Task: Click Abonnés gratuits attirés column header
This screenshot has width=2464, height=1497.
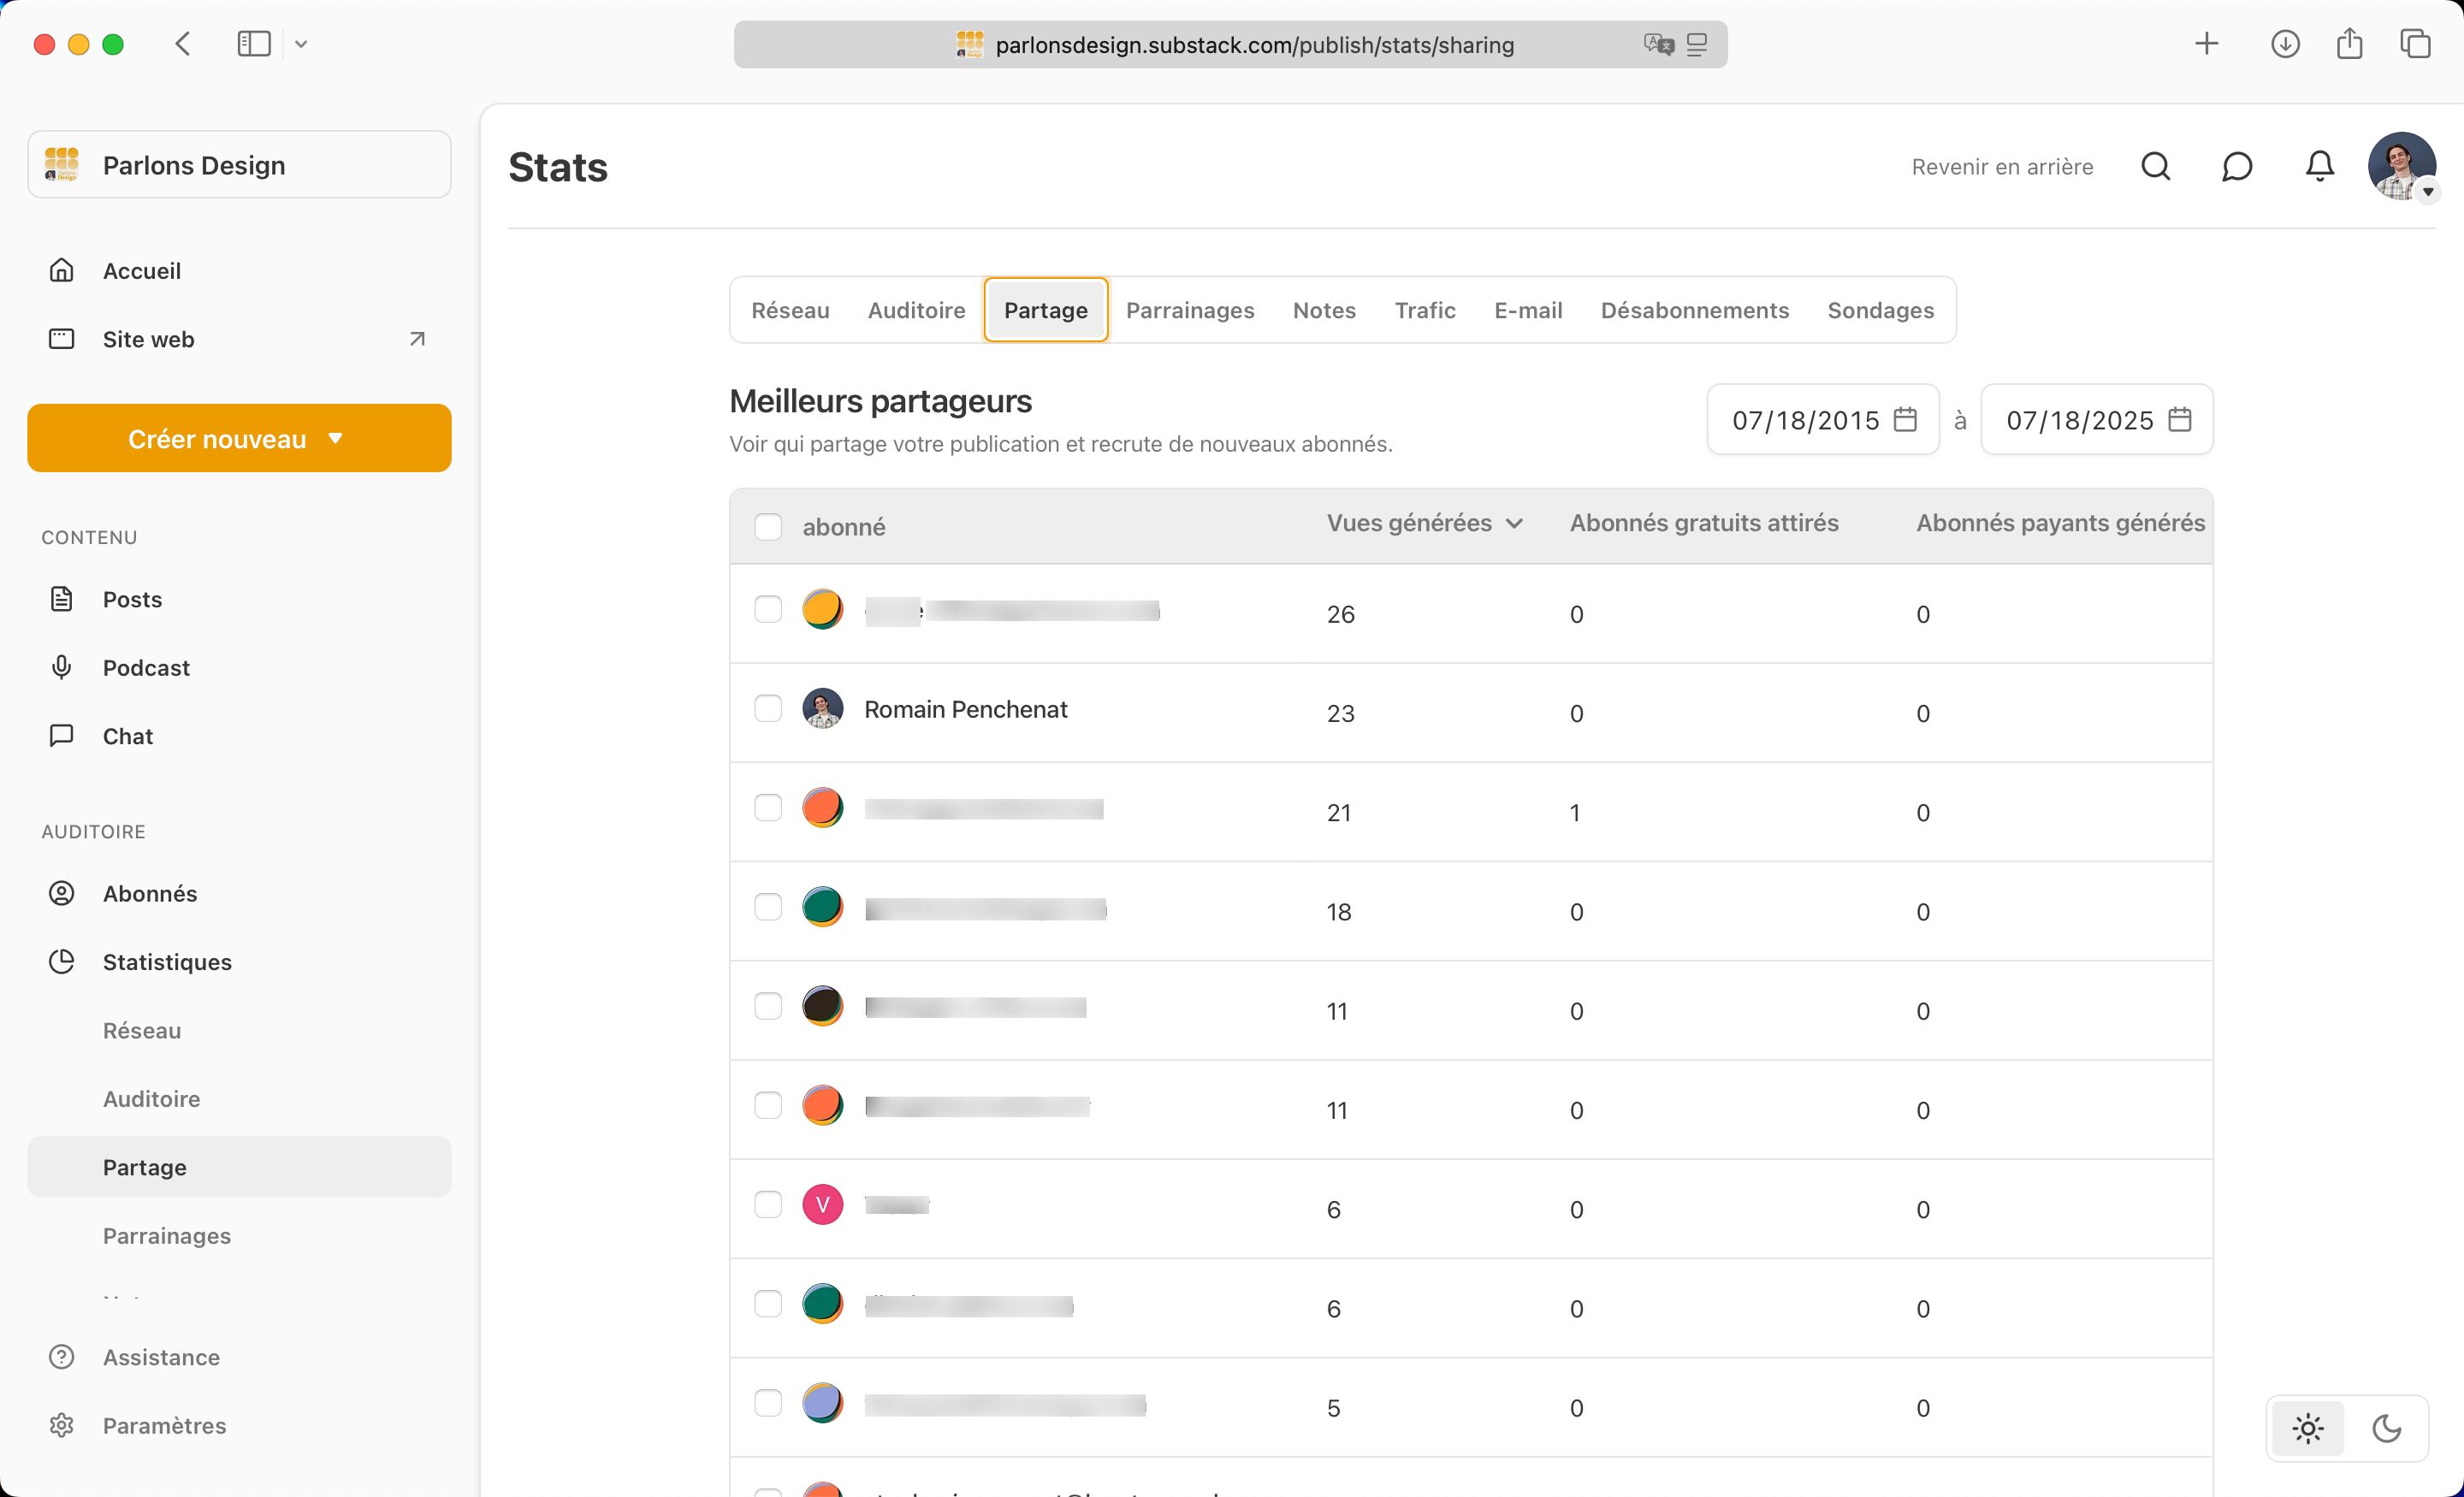Action: click(x=1703, y=523)
